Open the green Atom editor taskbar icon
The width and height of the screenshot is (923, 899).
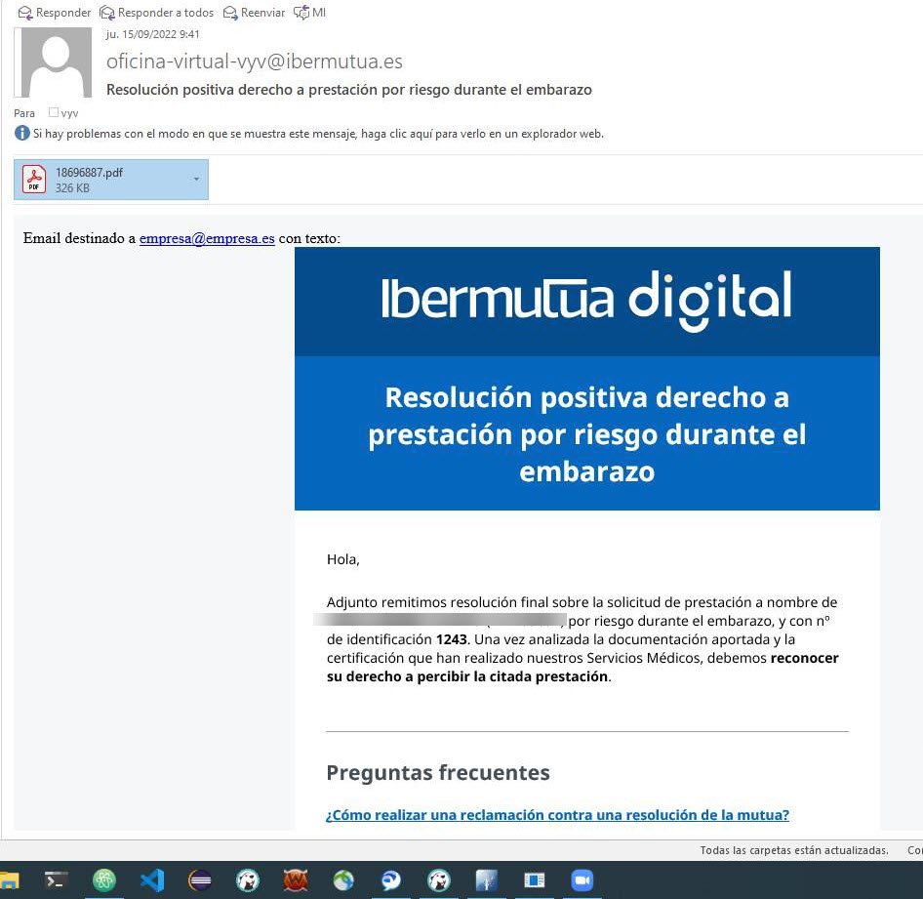[104, 880]
